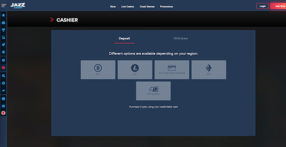Open the round badge icon below the roulette wheel
286x147 pixels.
pos(3,60)
